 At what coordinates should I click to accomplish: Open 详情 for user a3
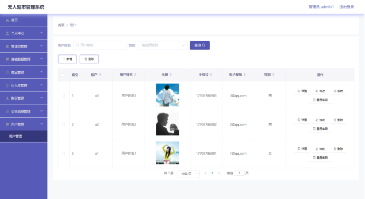click(302, 91)
